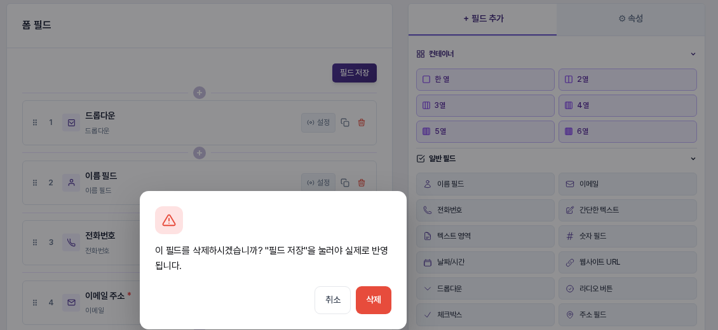Add a 간단한 텍스트 field
This screenshot has height=330, width=718.
point(628,210)
